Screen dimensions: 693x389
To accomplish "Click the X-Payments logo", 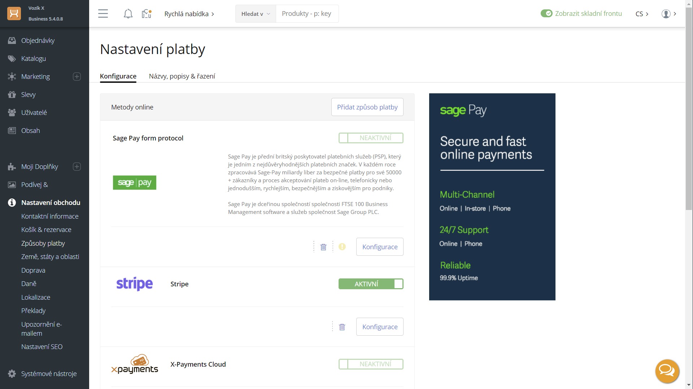I will (x=135, y=364).
